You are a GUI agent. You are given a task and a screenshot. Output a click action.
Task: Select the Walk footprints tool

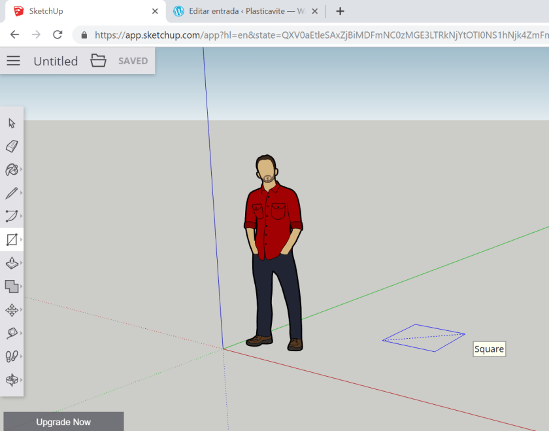click(x=12, y=356)
